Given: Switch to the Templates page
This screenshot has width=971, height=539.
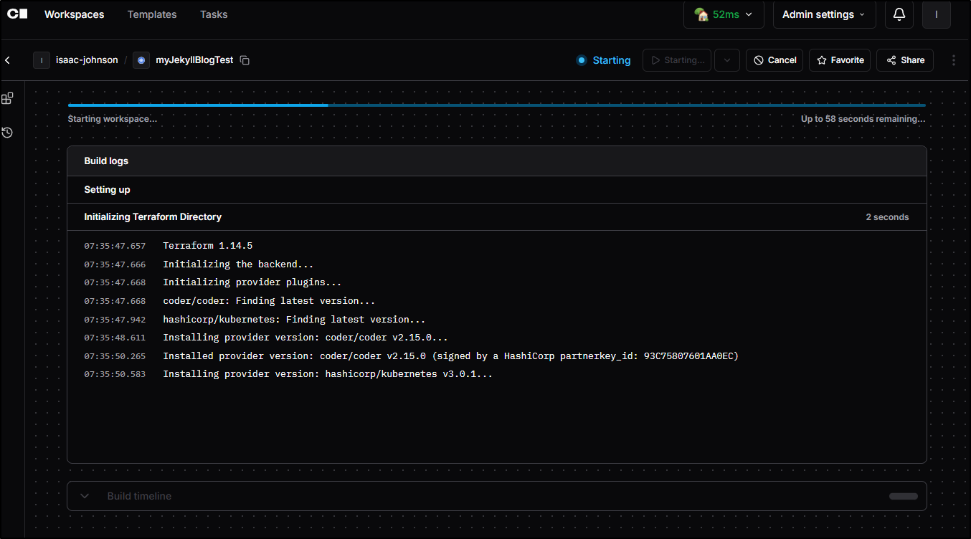Looking at the screenshot, I should (151, 14).
